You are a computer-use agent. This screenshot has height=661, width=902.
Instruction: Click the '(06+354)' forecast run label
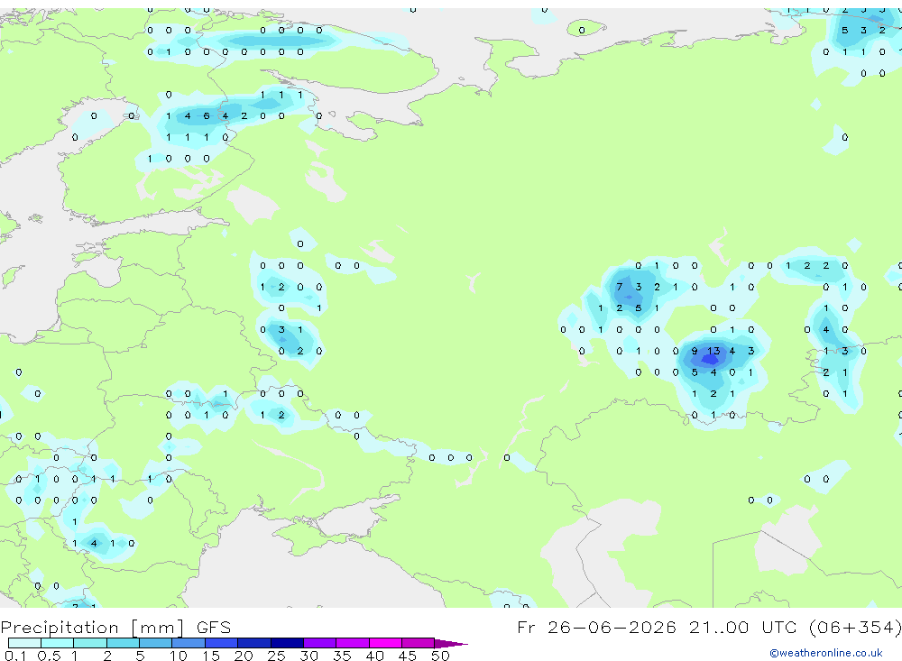(855, 627)
